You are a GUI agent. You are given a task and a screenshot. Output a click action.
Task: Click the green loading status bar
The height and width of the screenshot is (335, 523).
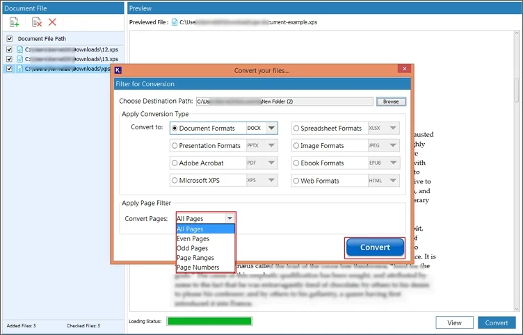[x=209, y=321]
